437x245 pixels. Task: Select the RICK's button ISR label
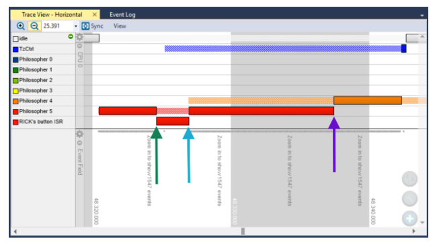[x=41, y=122]
